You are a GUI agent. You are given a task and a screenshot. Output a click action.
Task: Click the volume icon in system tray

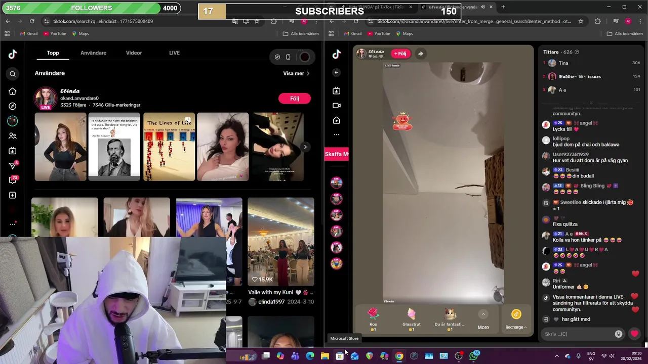click(612, 356)
